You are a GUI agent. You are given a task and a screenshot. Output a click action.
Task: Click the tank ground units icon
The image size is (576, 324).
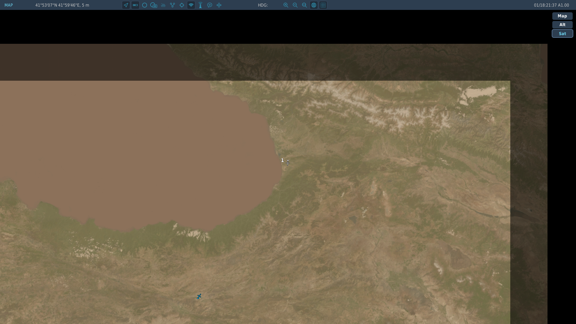163,5
